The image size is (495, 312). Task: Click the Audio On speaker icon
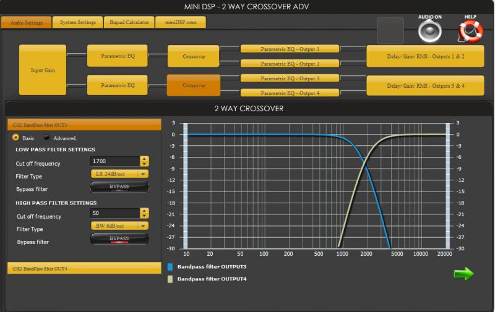[430, 31]
